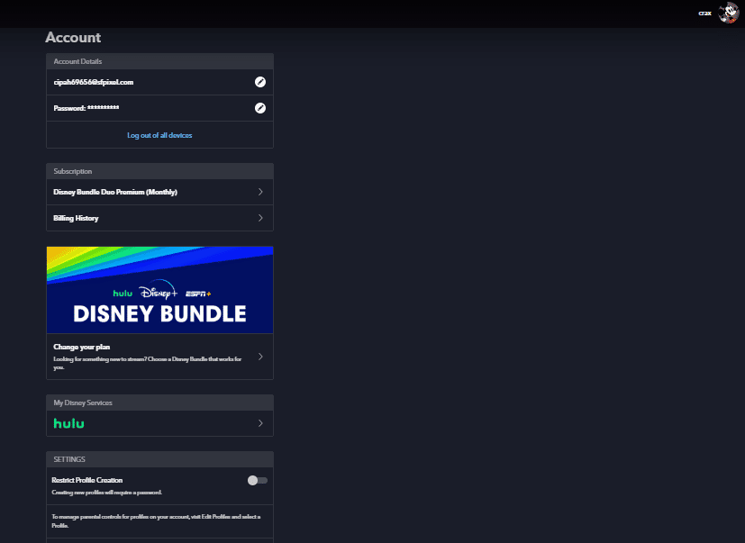Screen dimensions: 745x543
Task: Expand Billing History chevron arrow
Action: coord(260,218)
